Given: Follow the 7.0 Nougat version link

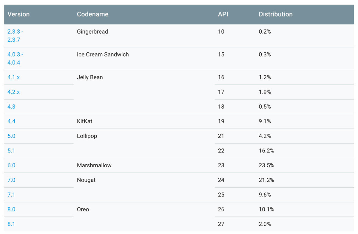Looking at the screenshot, I should tap(11, 180).
